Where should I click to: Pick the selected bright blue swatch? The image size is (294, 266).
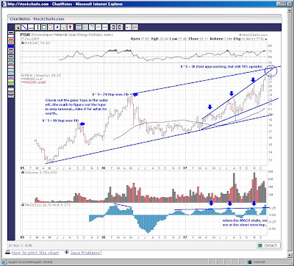pos(11,46)
